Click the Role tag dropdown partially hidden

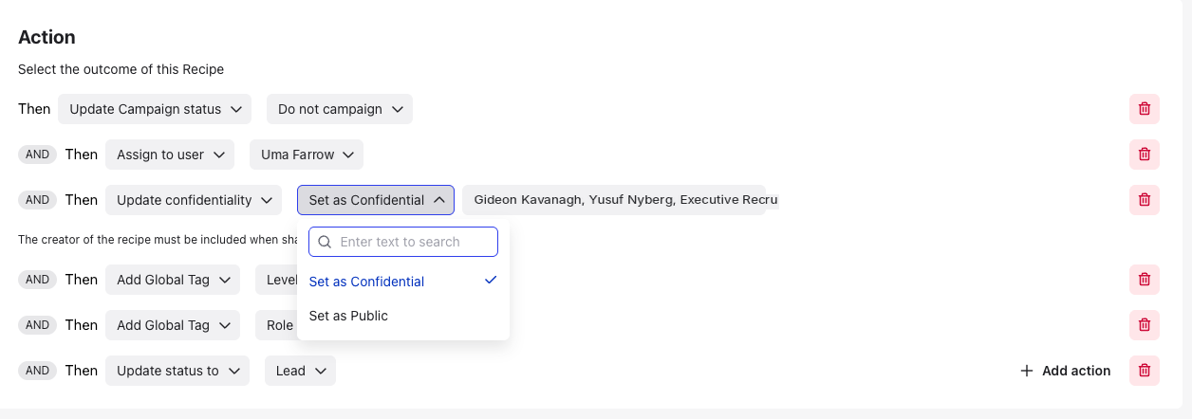277,325
